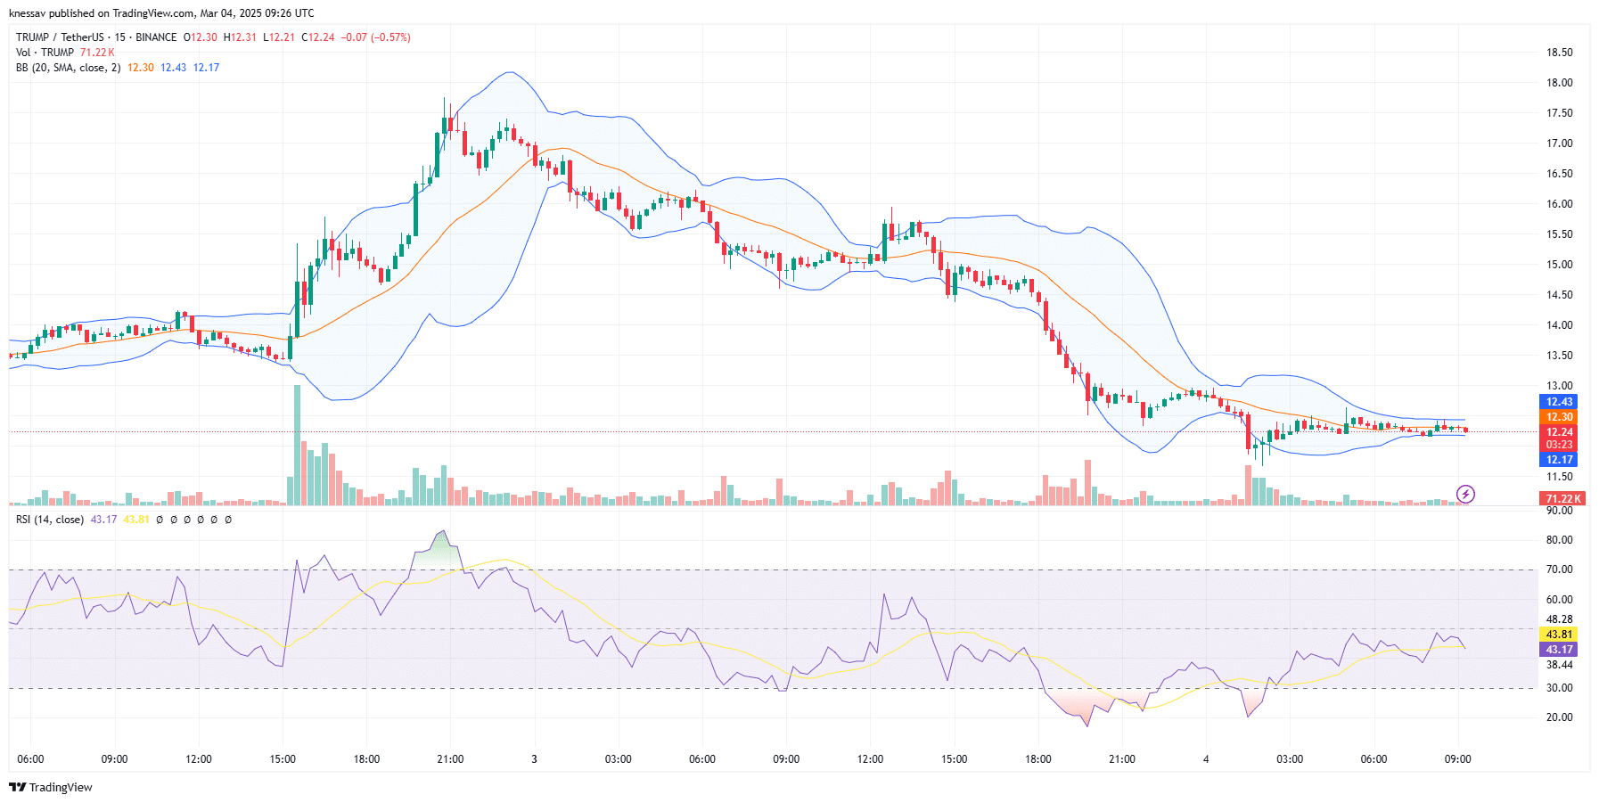Click the 60.00 RSI axis label
This screenshot has height=803, width=1599.
point(1559,600)
